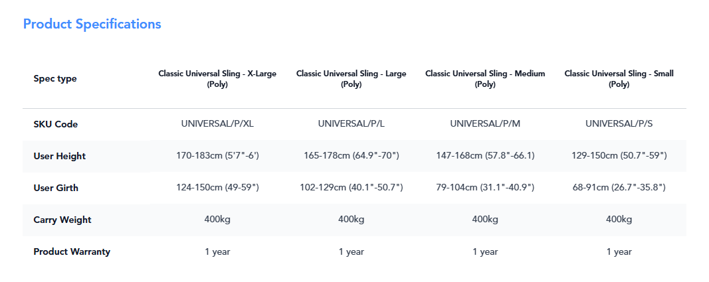Click the 129-150cm height value
The height and width of the screenshot is (282, 709).
point(619,156)
